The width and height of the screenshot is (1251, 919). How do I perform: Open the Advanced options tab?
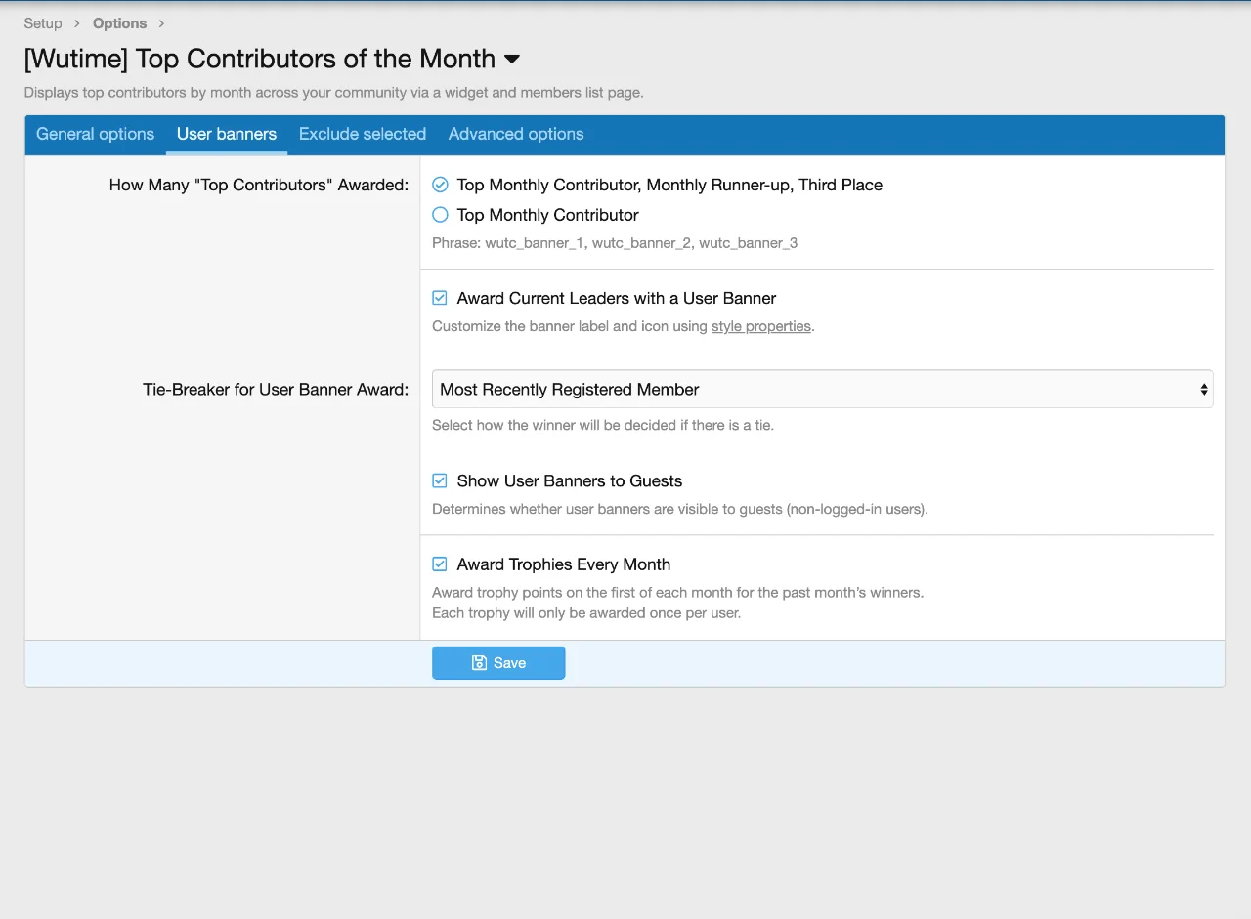(516, 135)
